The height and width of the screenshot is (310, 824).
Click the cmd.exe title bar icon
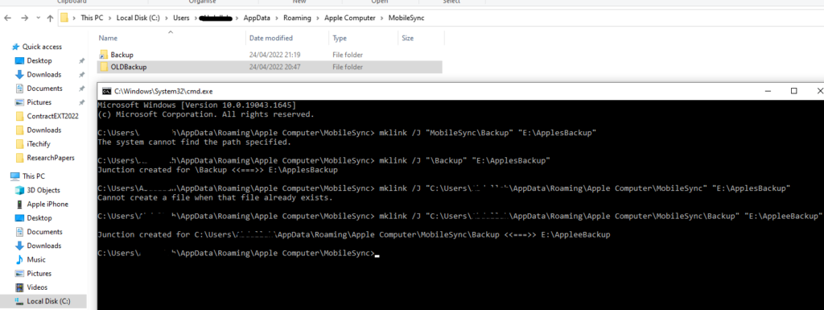tap(106, 91)
